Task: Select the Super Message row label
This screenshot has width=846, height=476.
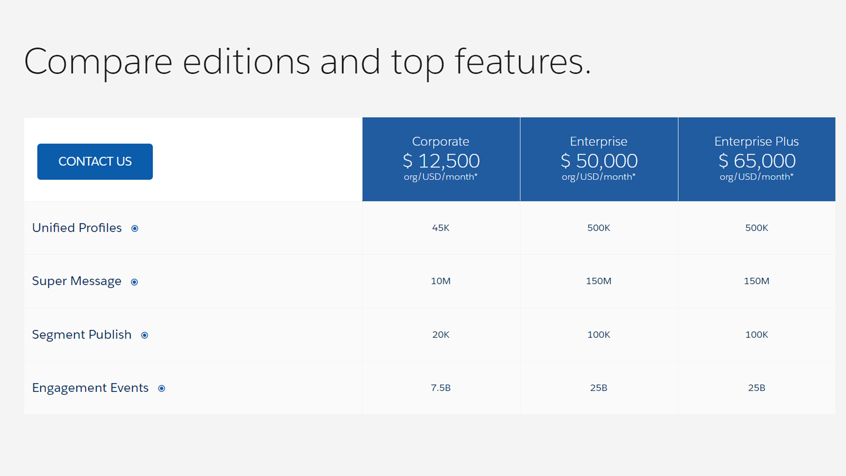Action: click(x=77, y=281)
